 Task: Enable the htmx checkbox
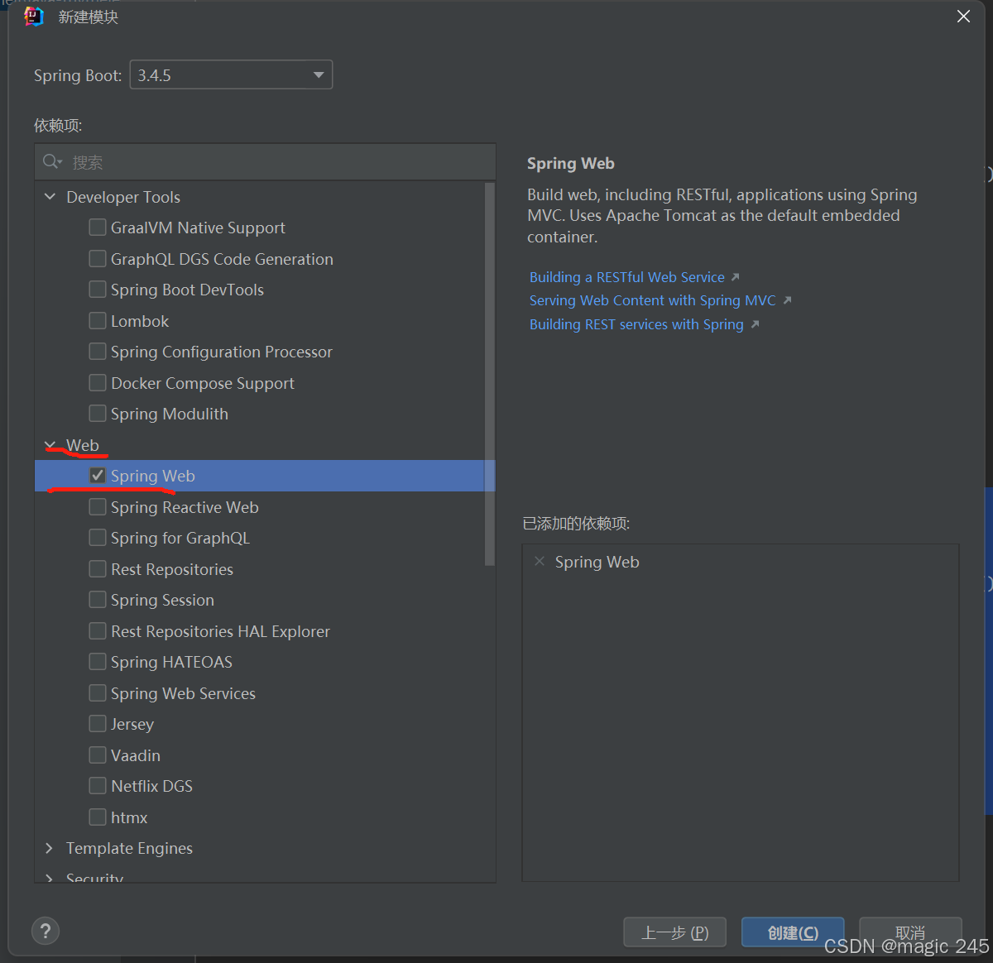(98, 817)
